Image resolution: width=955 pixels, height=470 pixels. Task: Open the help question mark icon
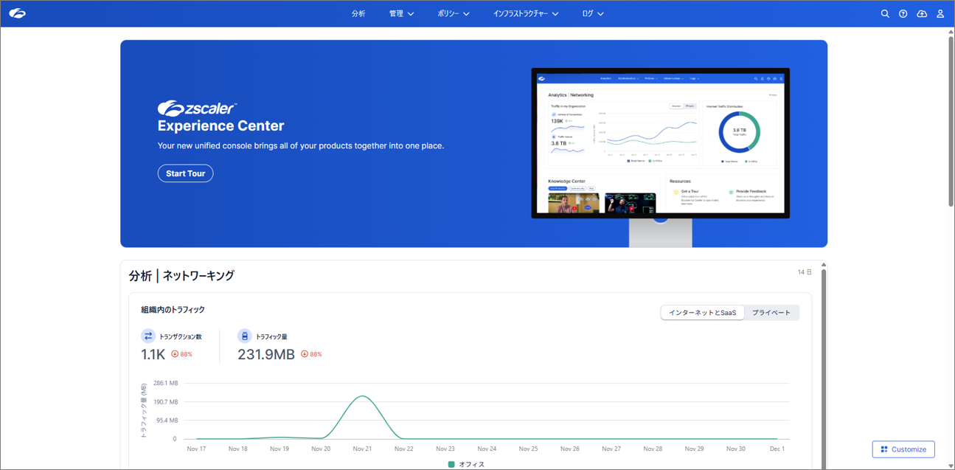point(903,14)
